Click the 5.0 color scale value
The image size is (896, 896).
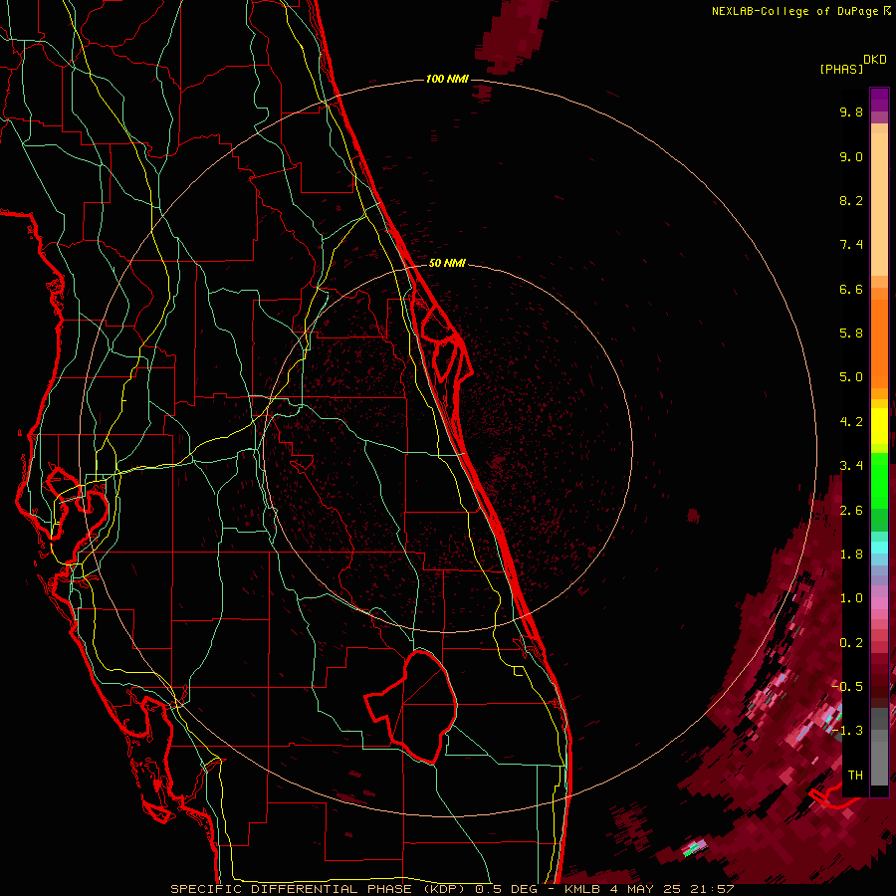851,377
